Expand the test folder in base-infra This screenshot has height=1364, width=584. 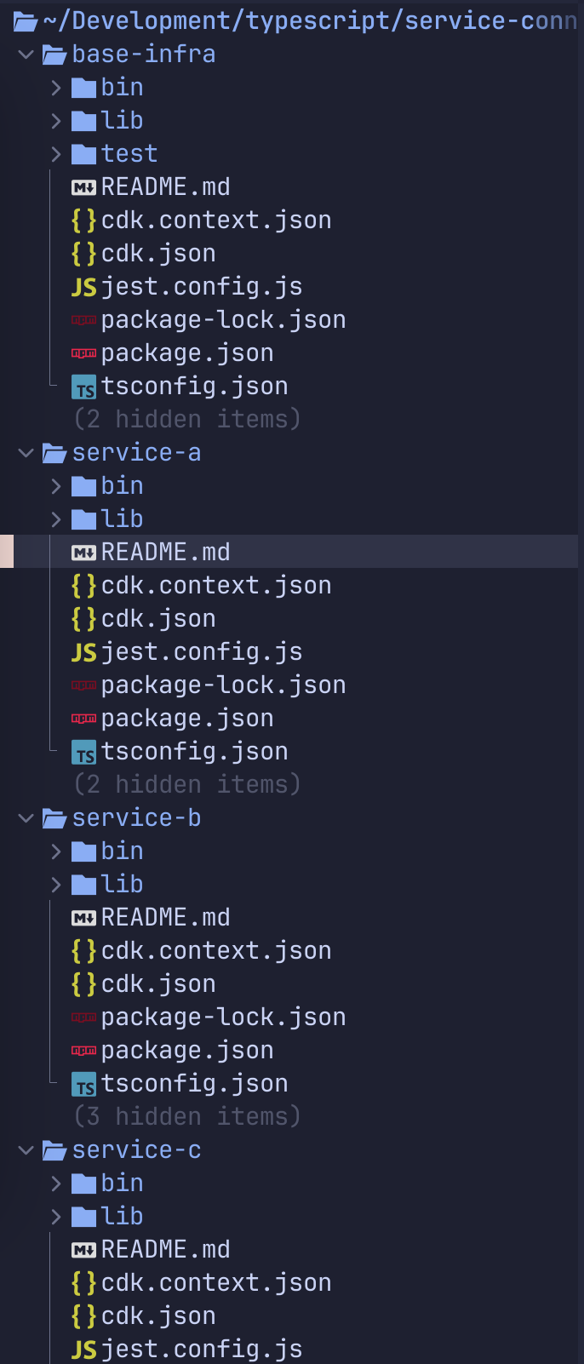(54, 153)
